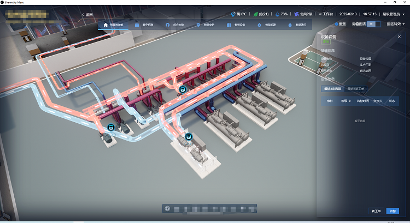Select device marker on front chiller unit

189,136
